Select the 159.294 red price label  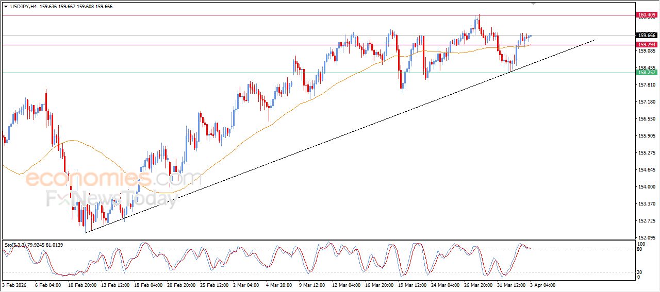tap(647, 45)
